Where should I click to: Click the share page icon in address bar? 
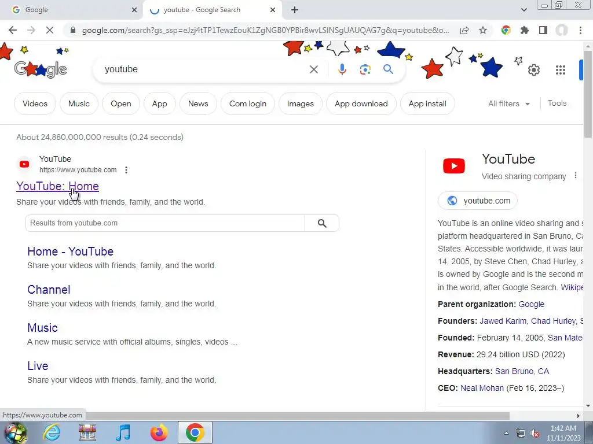point(464,30)
